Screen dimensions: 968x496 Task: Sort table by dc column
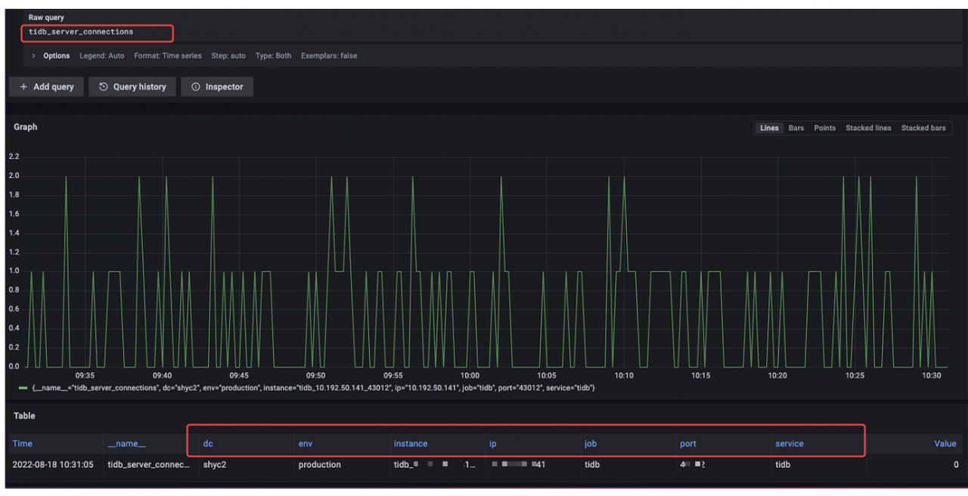208,444
